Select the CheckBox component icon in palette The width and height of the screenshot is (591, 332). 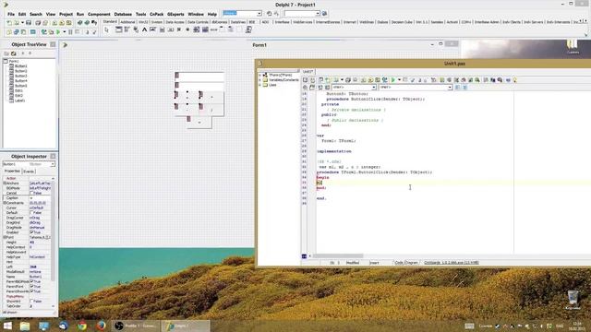click(x=179, y=30)
